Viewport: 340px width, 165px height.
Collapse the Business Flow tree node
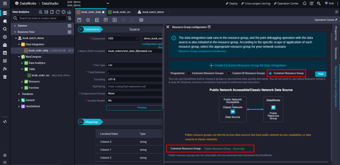[15, 32]
